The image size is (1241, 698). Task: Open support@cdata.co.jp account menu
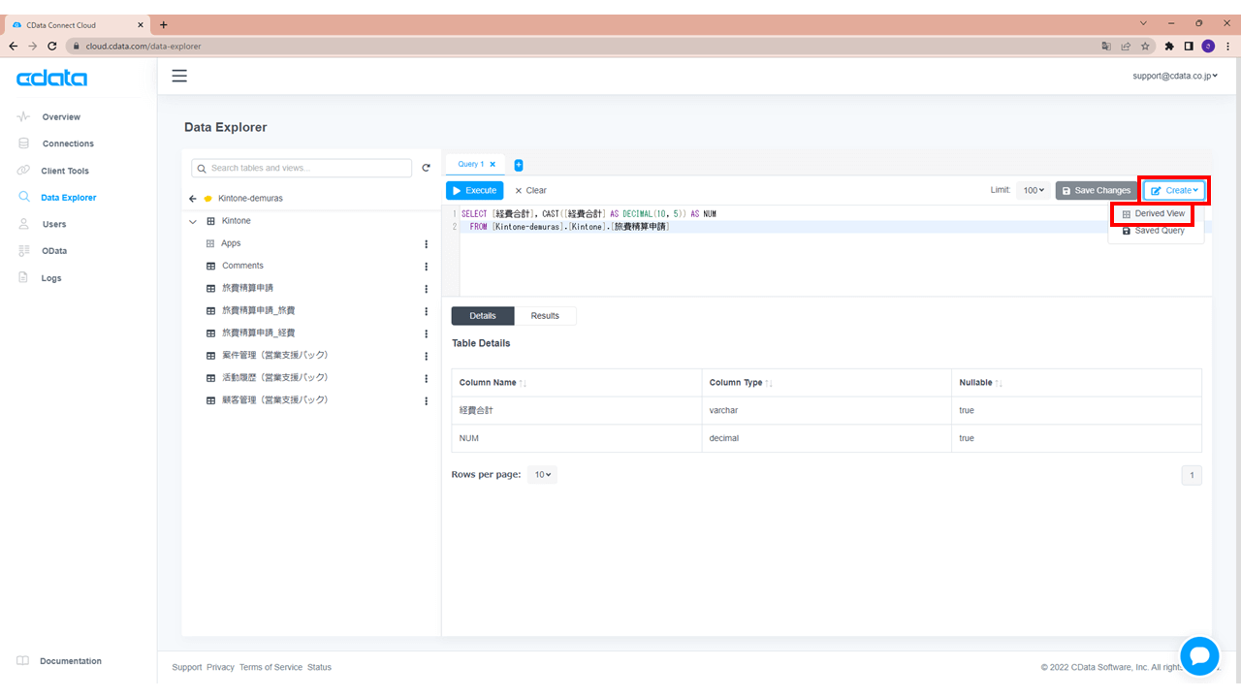click(x=1175, y=76)
